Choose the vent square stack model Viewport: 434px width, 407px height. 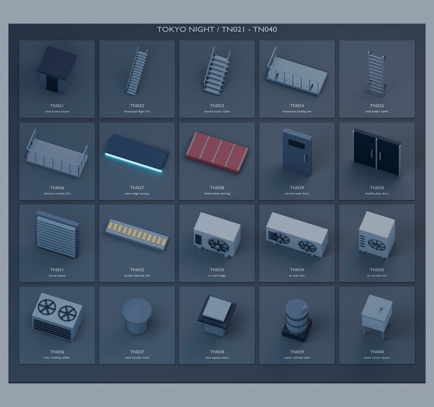tap(217, 316)
